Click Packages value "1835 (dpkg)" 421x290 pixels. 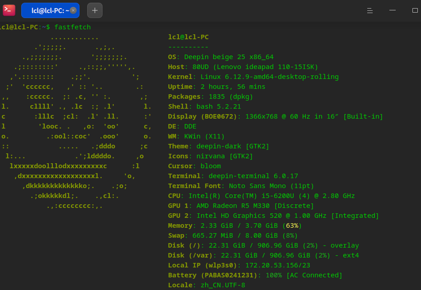coord(231,97)
